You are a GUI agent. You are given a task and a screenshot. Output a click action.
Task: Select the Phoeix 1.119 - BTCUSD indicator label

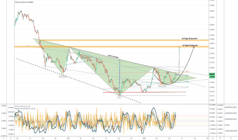(25, 108)
